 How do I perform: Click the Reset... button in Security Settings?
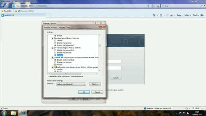tap(95, 84)
